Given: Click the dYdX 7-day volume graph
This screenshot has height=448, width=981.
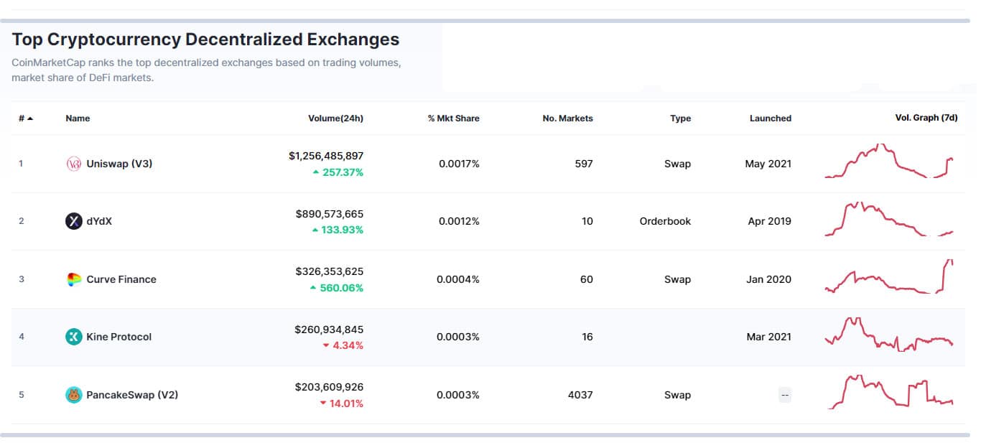Looking at the screenshot, I should (890, 218).
